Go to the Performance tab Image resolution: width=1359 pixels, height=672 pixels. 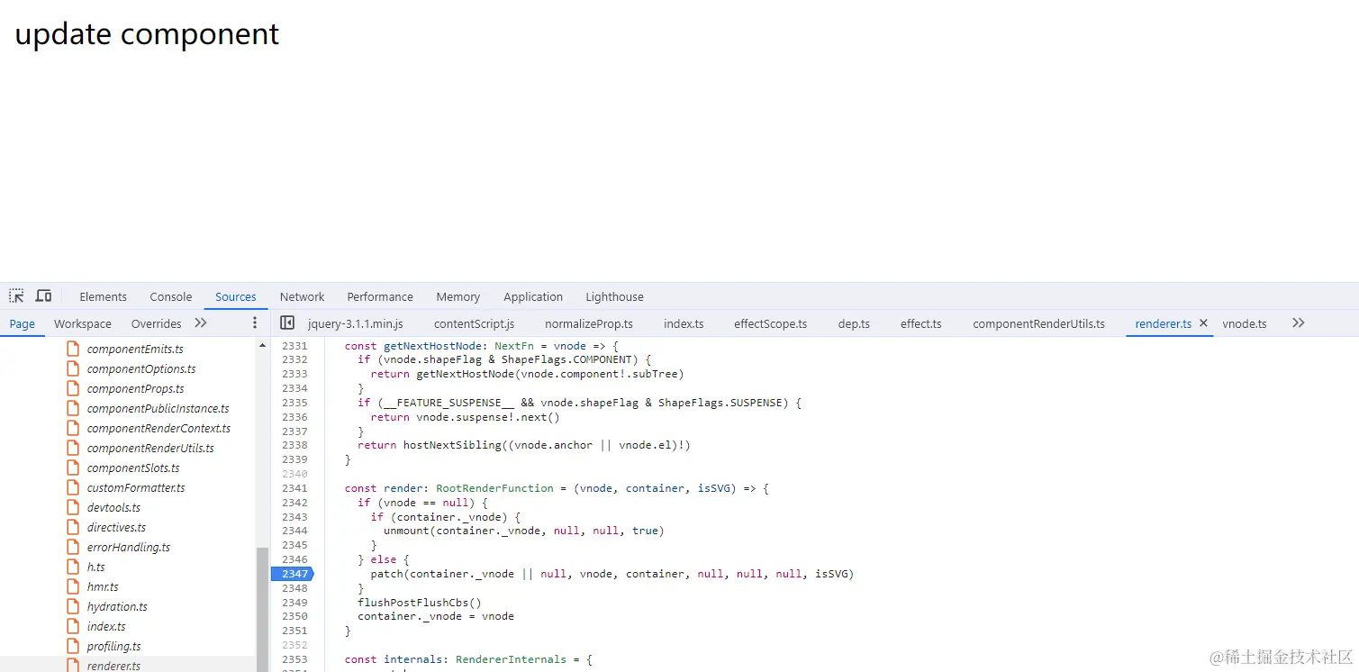point(380,296)
